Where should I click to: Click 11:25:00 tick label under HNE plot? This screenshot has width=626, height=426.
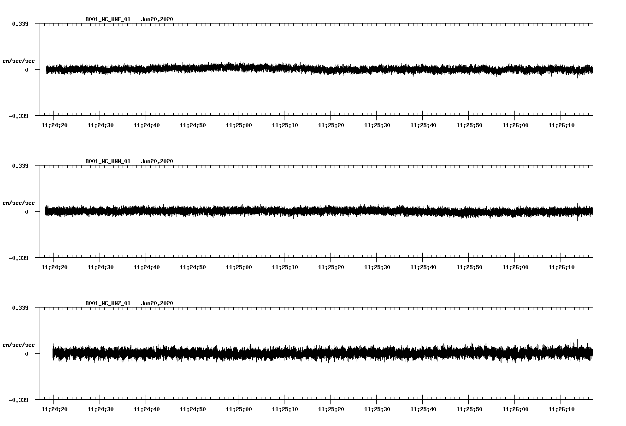pos(239,125)
